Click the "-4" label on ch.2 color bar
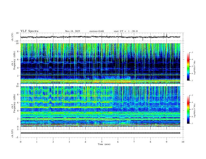Screen dimensions: 206x159 click(192, 102)
